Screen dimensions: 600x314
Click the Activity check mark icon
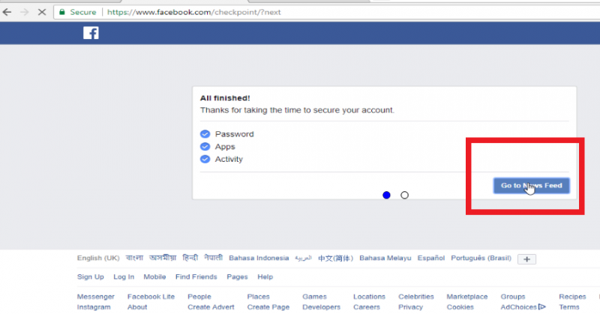point(205,159)
